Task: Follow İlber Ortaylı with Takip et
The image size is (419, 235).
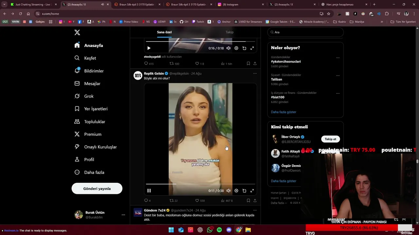Action: [x=330, y=139]
